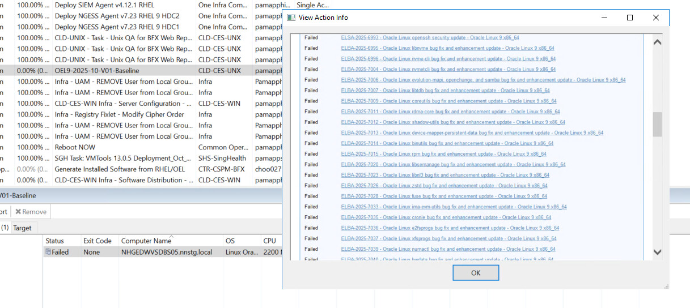Open ELBA-2025-7015 rpm bug fix link

point(443,154)
